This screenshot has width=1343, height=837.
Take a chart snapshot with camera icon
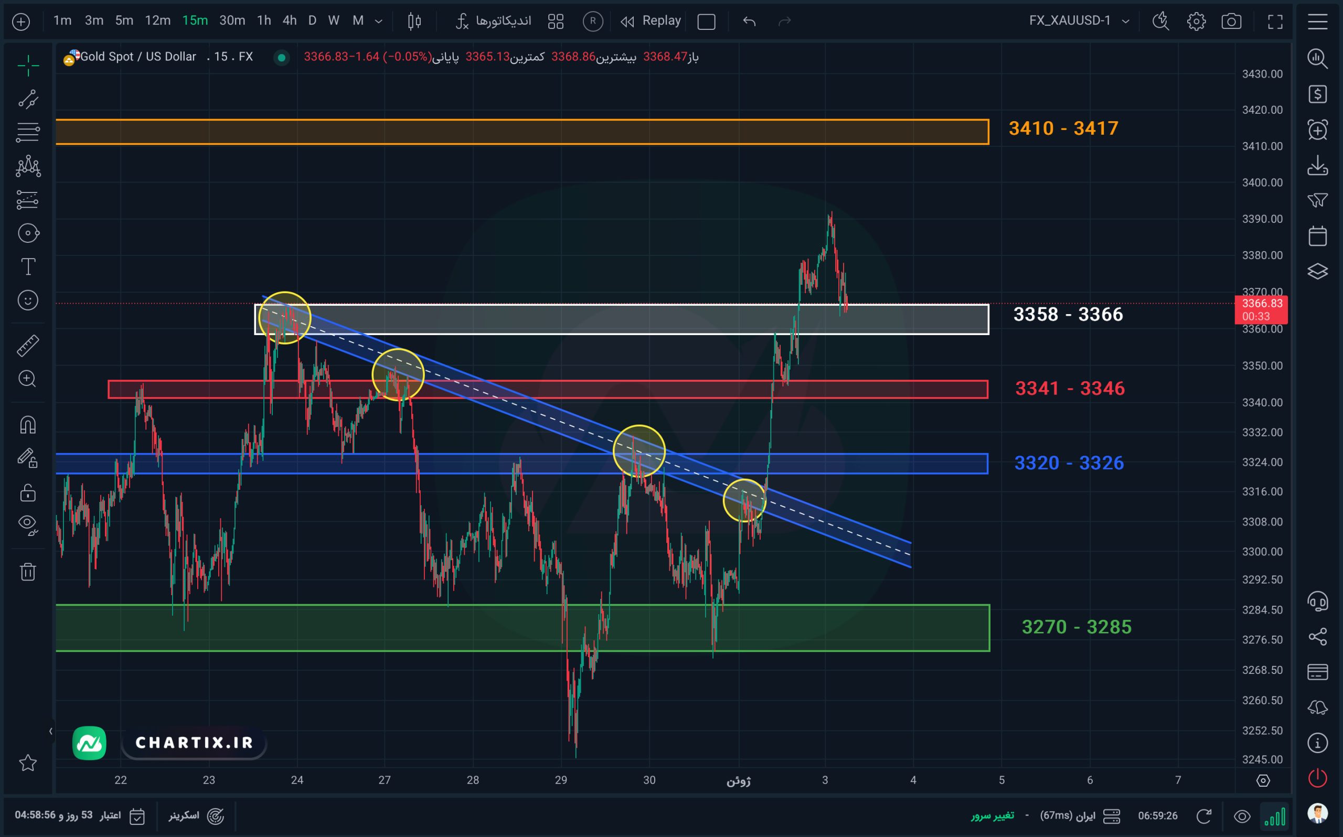point(1231,21)
